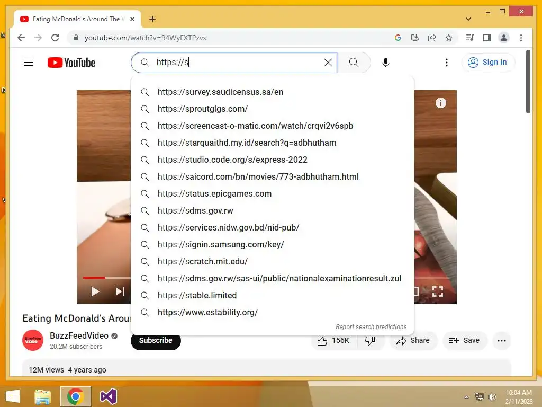This screenshot has width=542, height=407.
Task: Run search with the magnifier button
Action: [354, 63]
